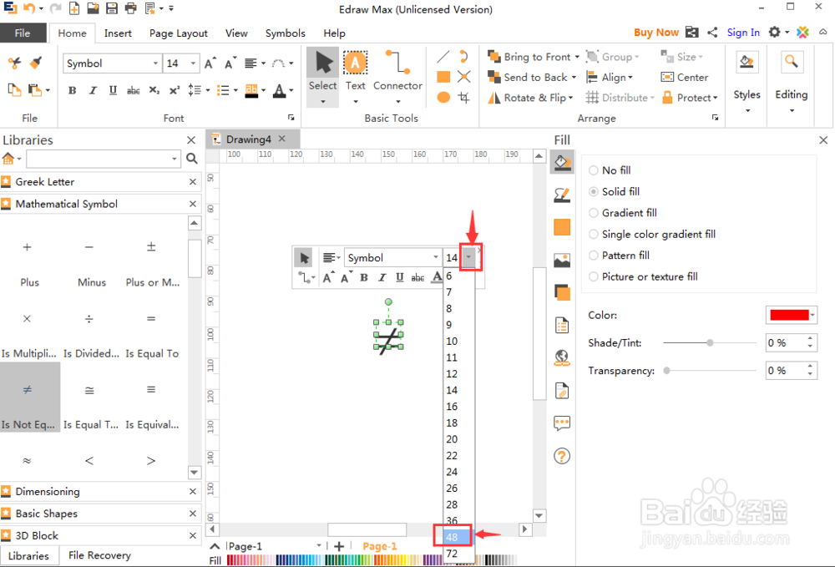Open the Line settings panel icon
The image size is (835, 567).
point(562,195)
